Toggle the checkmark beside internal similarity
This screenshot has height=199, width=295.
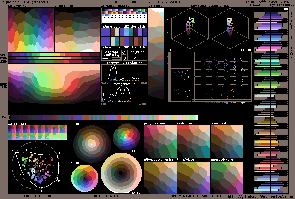tap(124, 53)
